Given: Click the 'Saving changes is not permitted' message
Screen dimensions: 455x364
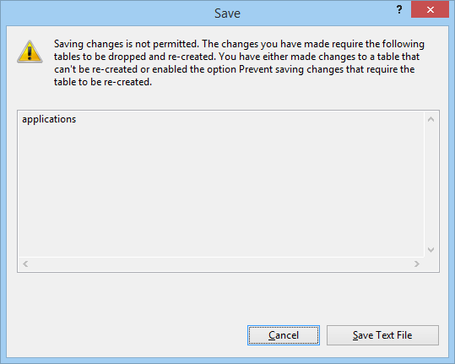Looking at the screenshot, I should point(127,44).
